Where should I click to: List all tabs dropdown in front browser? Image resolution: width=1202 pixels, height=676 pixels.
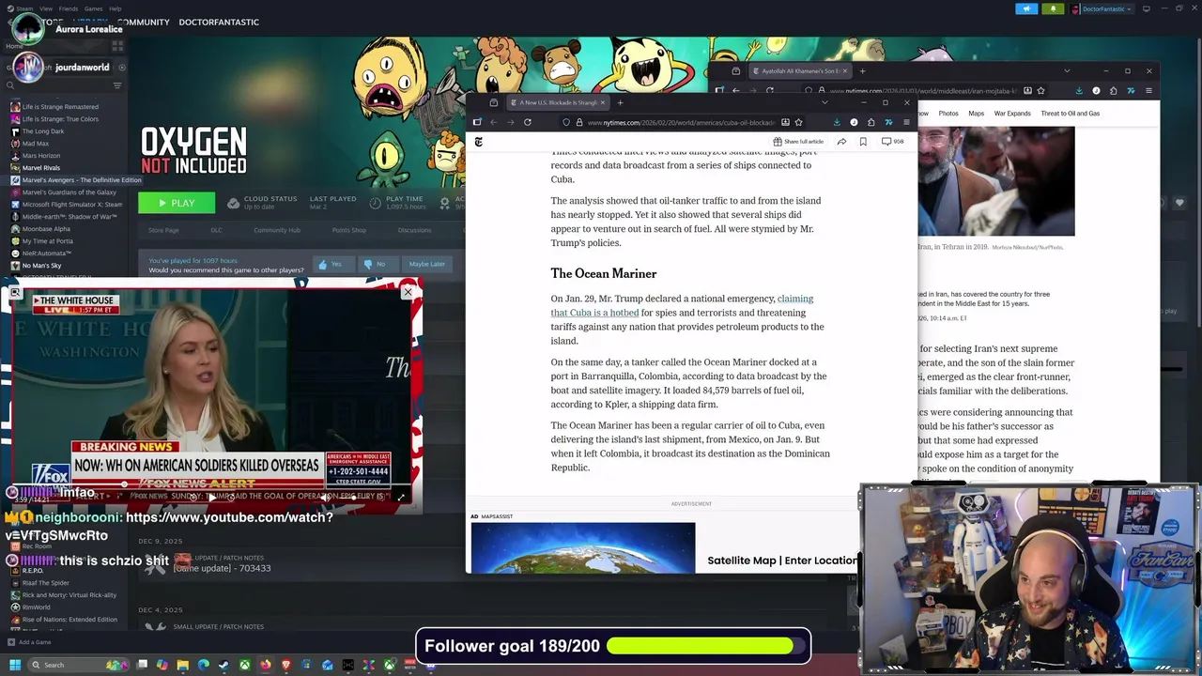click(x=825, y=102)
